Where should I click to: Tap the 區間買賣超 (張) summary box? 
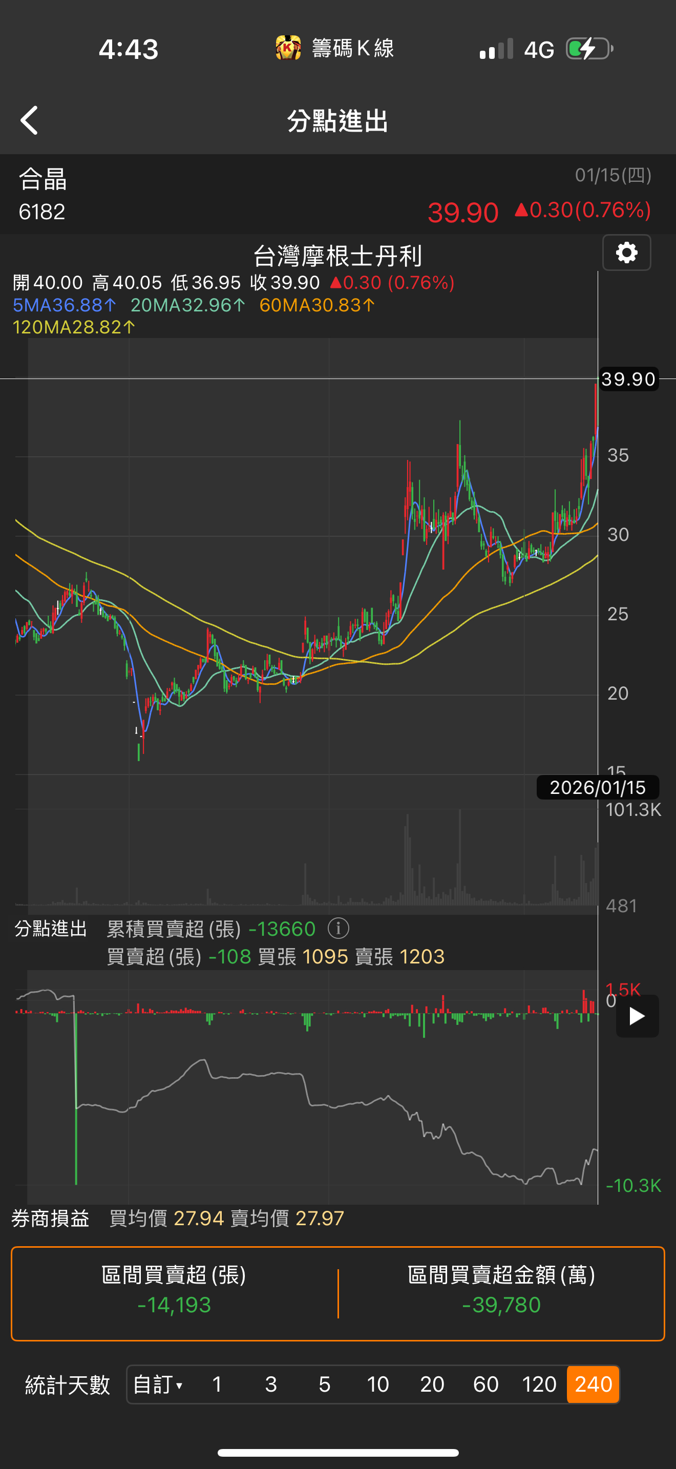coord(174,1293)
